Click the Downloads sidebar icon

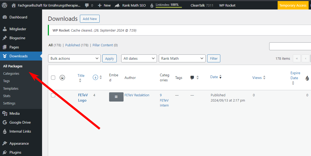coord(5,56)
